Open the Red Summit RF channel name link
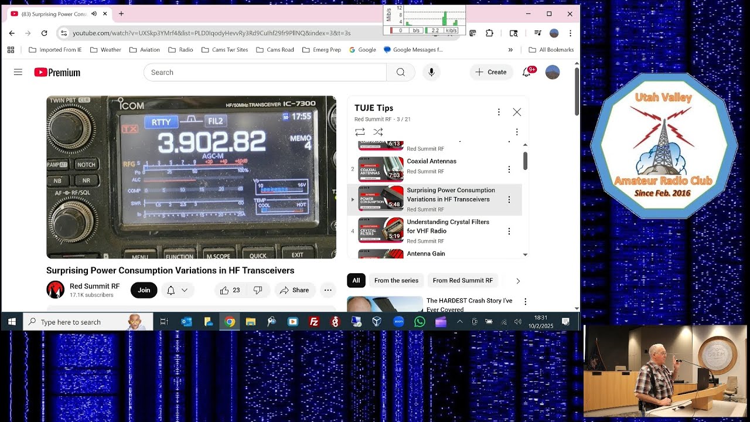The height and width of the screenshot is (422, 750). pyautogui.click(x=94, y=286)
